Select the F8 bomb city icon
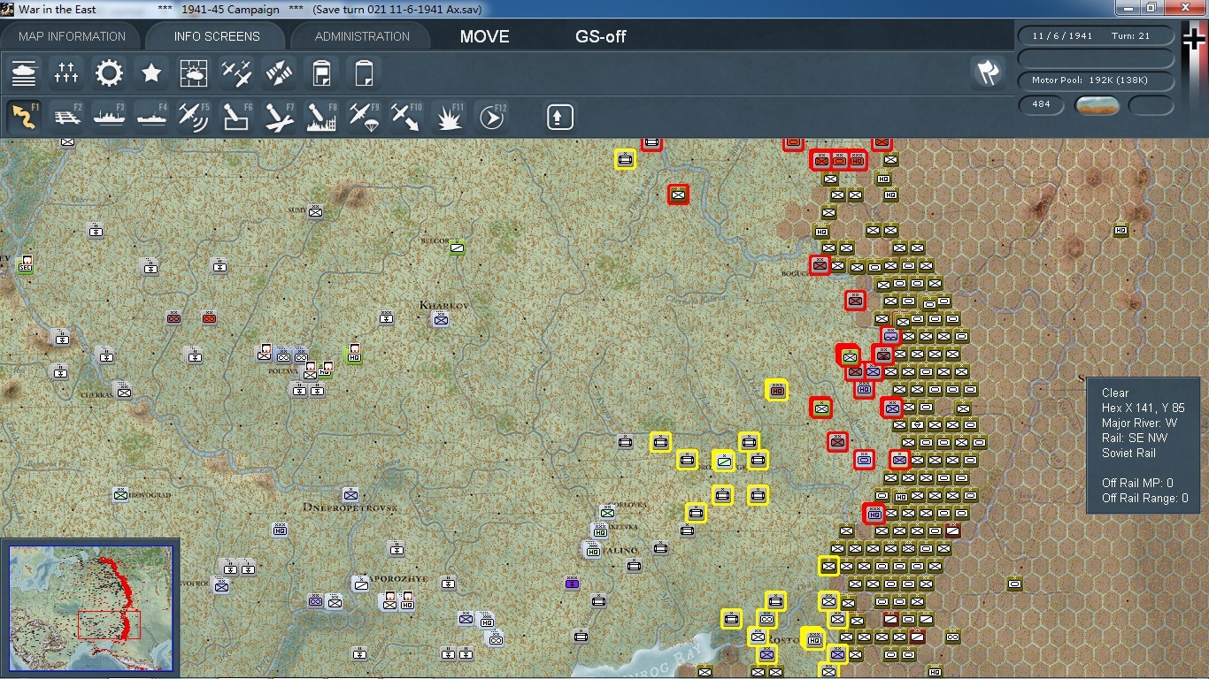This screenshot has width=1209, height=679. [x=321, y=117]
